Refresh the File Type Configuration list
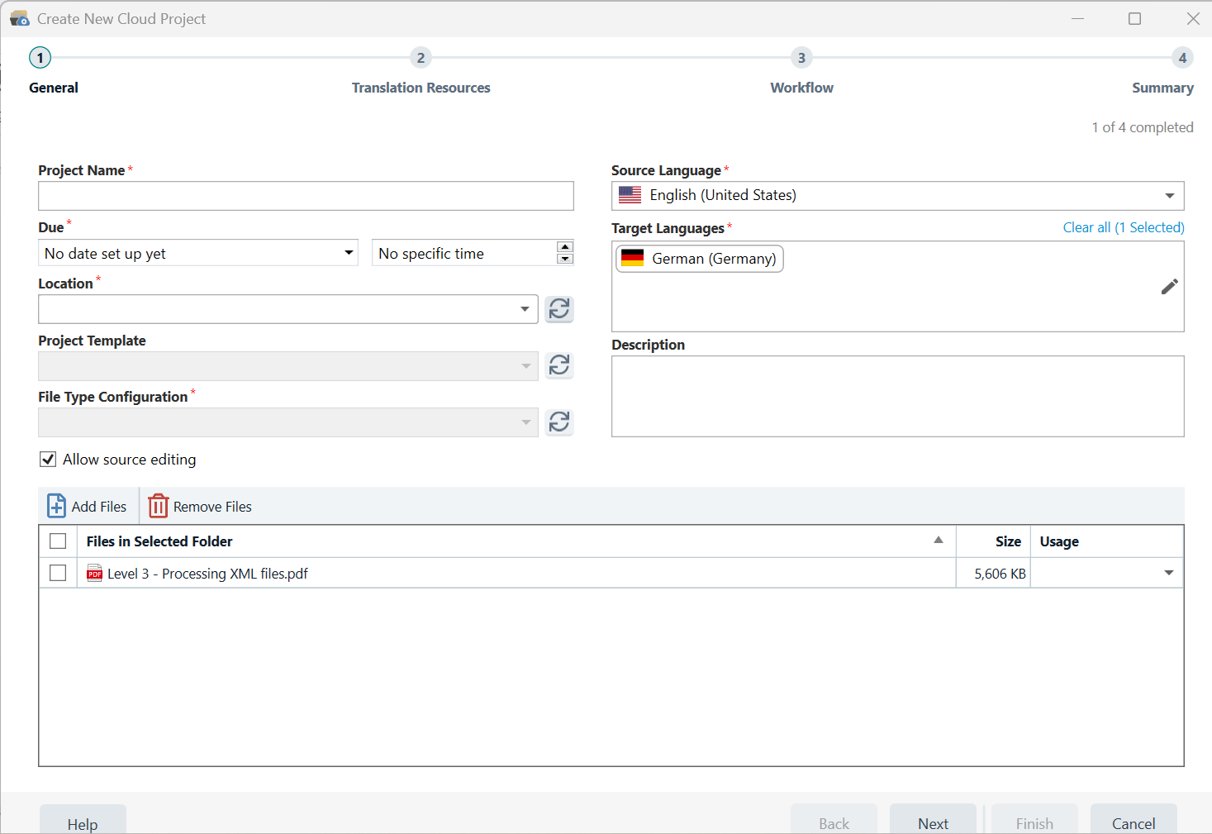 [x=559, y=422]
